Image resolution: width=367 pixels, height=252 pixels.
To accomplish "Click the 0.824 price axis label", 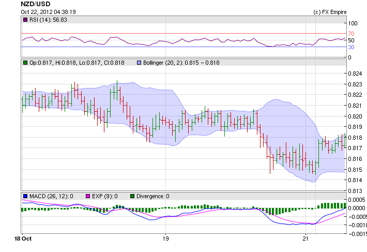I will (355, 73).
